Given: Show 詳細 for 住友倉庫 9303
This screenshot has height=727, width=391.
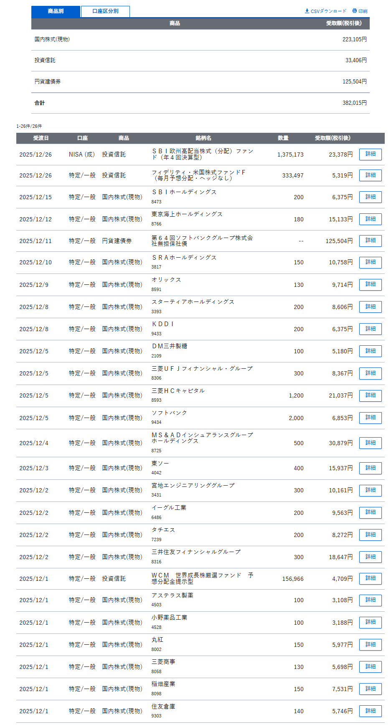Looking at the screenshot, I should (370, 711).
